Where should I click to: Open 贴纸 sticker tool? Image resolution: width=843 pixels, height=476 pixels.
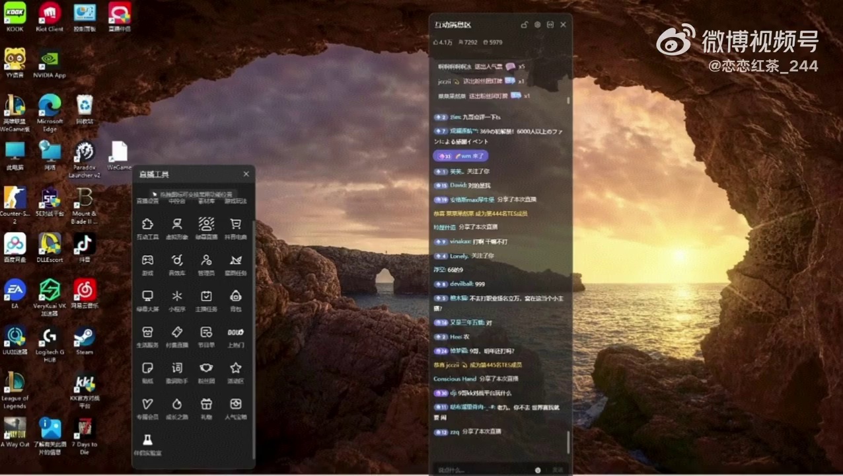tap(147, 372)
